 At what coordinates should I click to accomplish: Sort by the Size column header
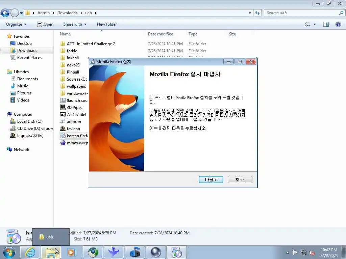point(240,34)
